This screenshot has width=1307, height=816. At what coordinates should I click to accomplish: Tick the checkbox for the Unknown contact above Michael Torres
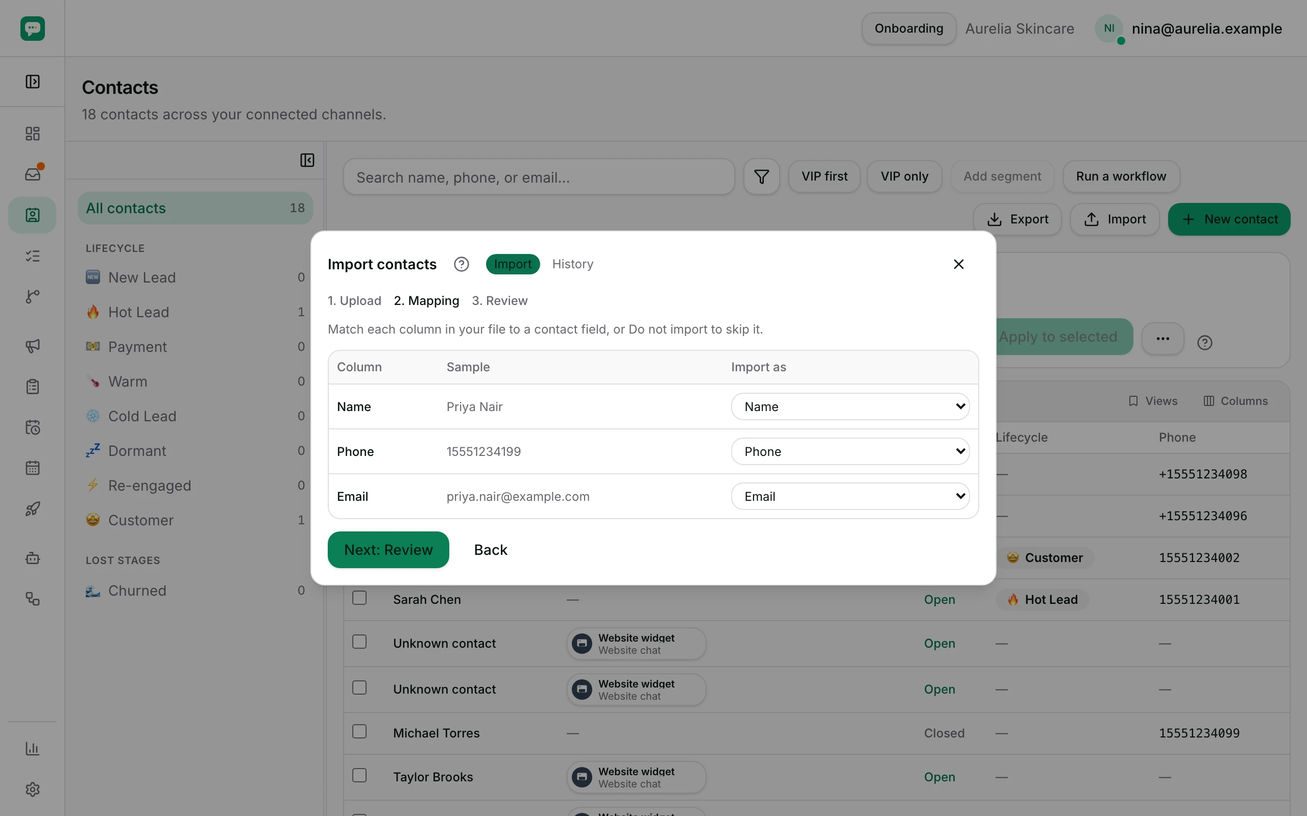tap(359, 687)
